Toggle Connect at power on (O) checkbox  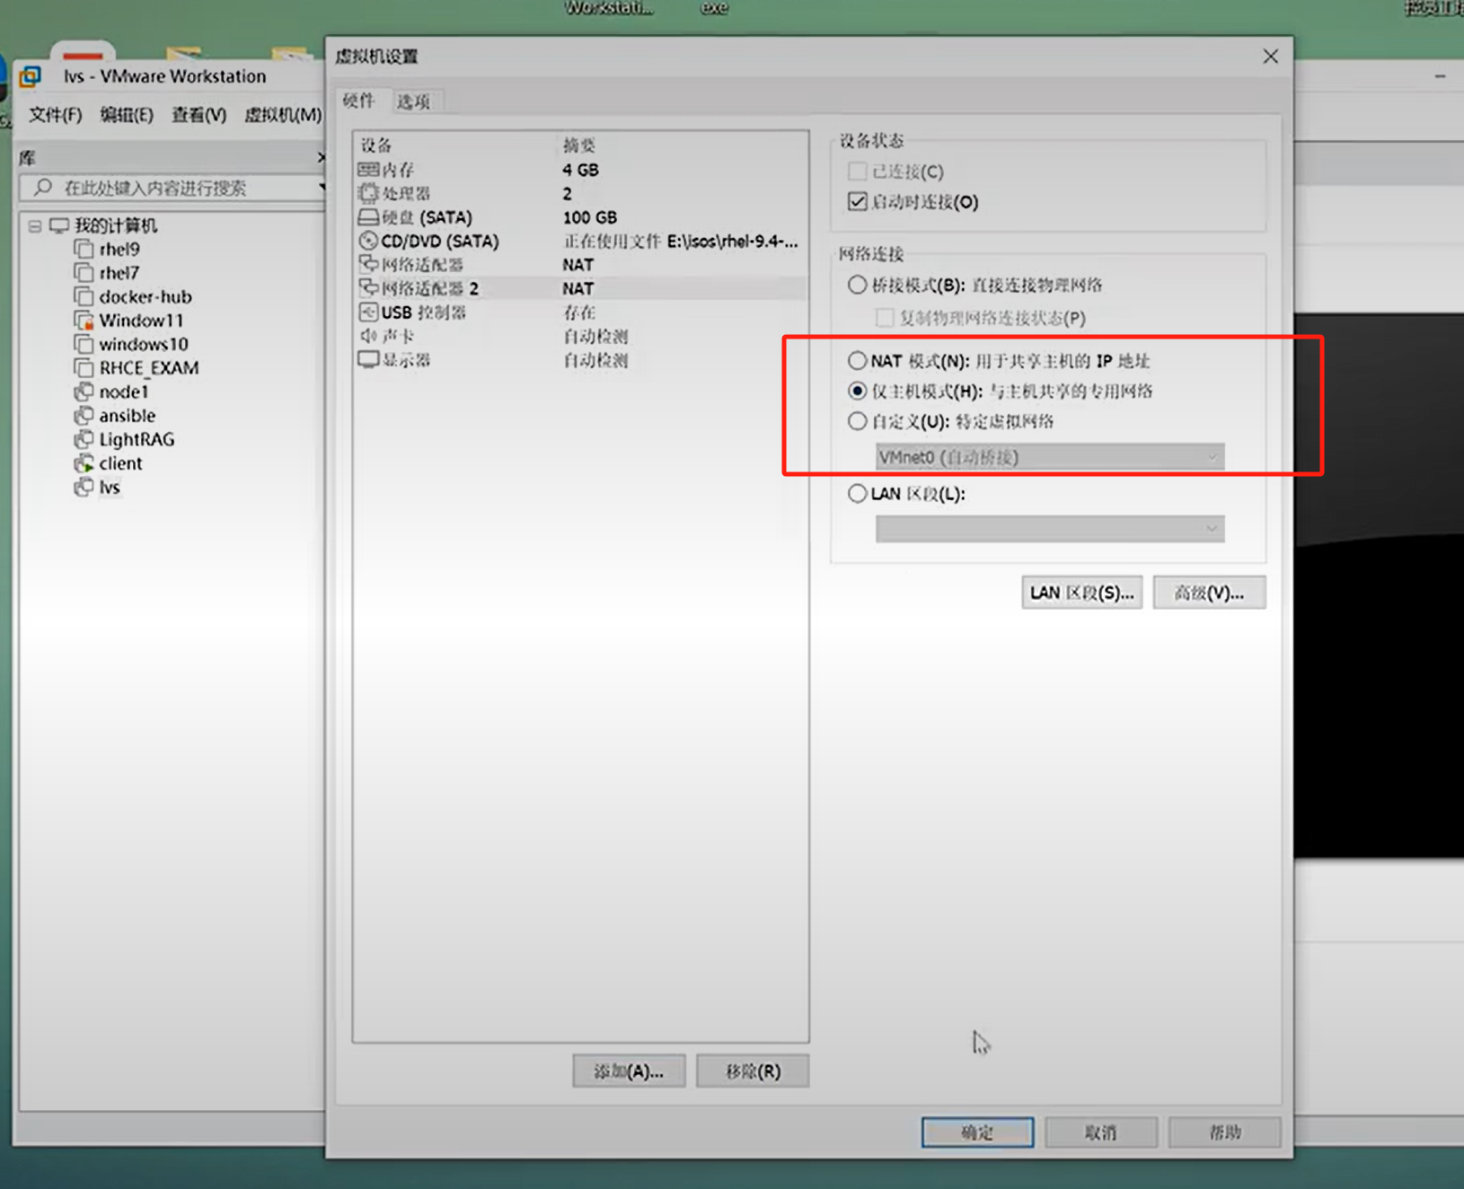tap(857, 201)
